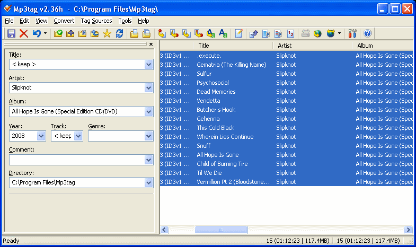The image size is (416, 247).
Task: Open Extended Tags notepad icon
Action: (238, 33)
